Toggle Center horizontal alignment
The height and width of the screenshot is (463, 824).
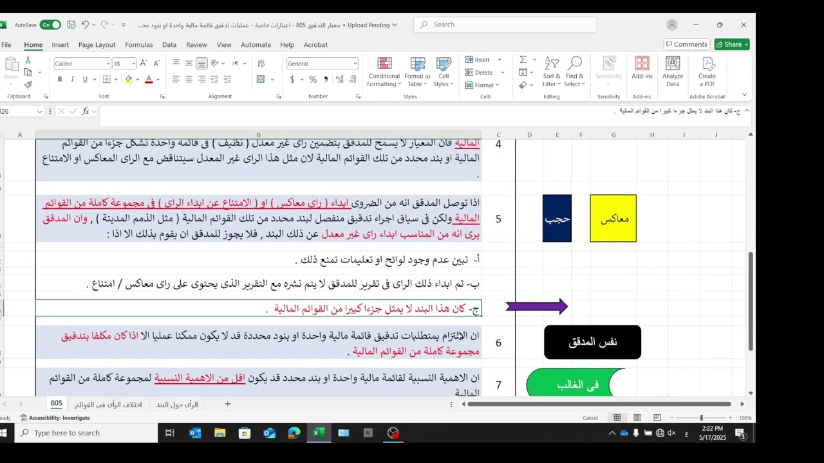point(189,79)
